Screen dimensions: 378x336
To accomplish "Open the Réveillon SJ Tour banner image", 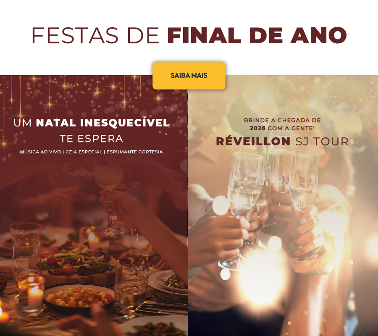I will pos(283,205).
